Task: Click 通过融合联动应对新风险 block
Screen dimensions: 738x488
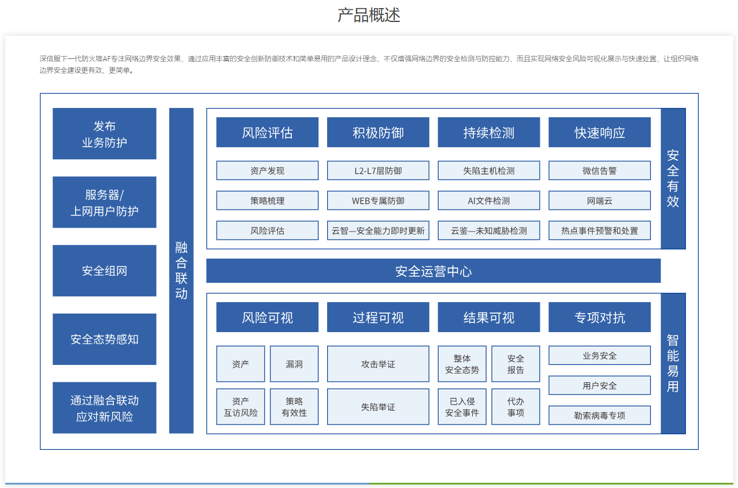Action: 105,408
